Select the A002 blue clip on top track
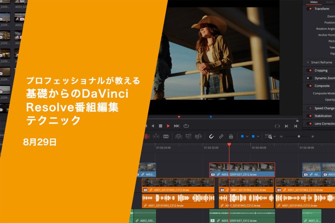The width and height of the screenshot is (335, 223). tap(147, 170)
